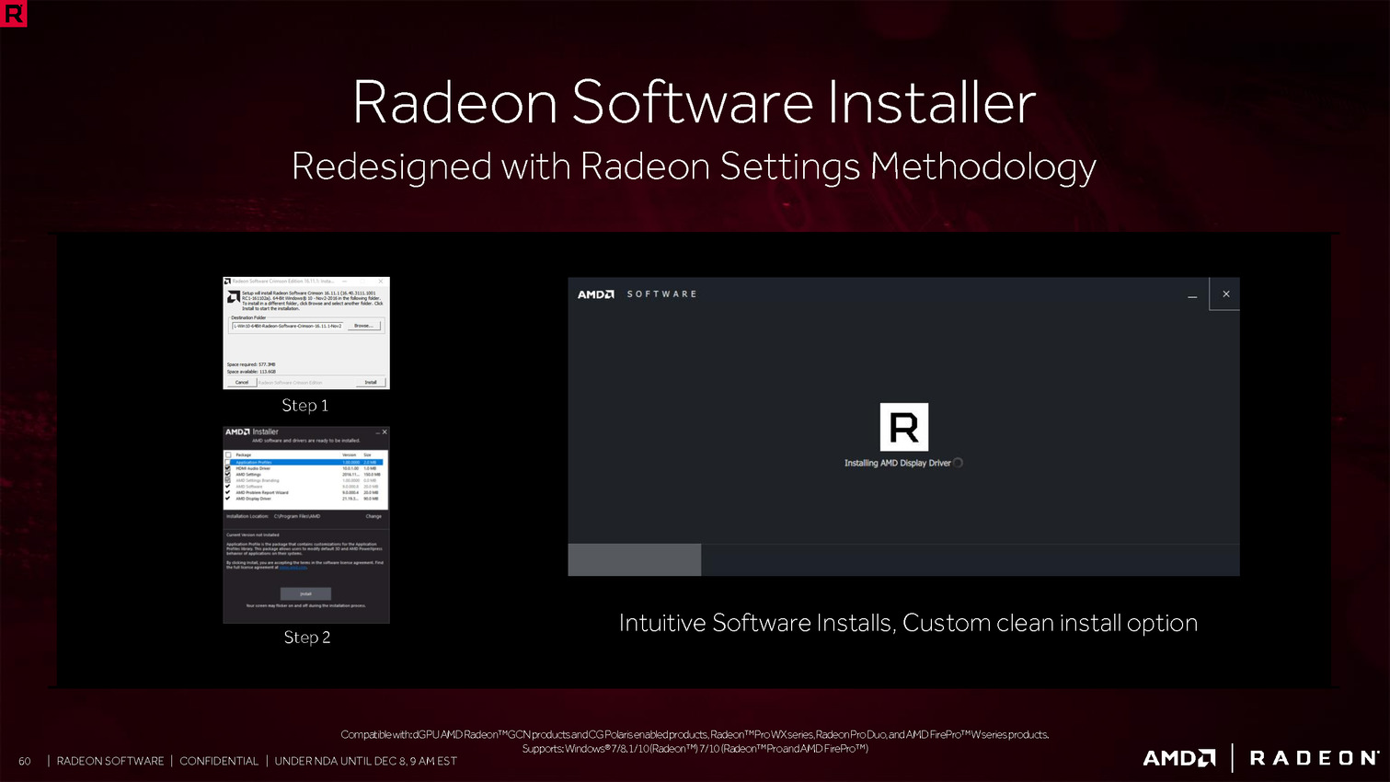Click the red Radeon R icon in slide corner
Screen dimensions: 1390x782
tap(13, 13)
